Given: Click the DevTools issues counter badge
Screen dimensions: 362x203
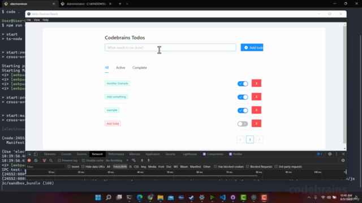Looking at the screenshot, I should [320, 154].
